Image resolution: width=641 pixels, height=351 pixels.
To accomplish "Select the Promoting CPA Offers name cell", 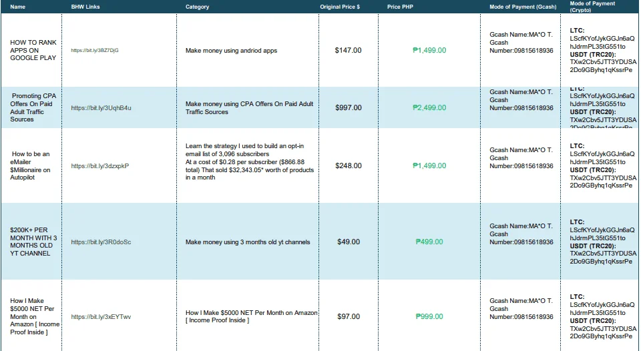I will point(33,107).
